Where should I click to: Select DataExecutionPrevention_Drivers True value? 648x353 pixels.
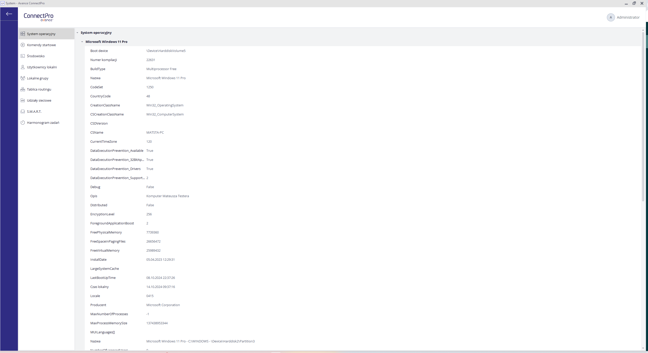tap(150, 169)
